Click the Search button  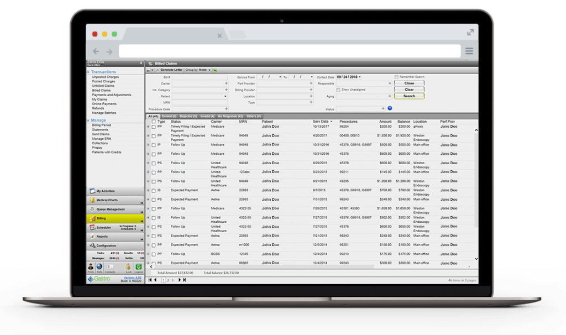(409, 96)
